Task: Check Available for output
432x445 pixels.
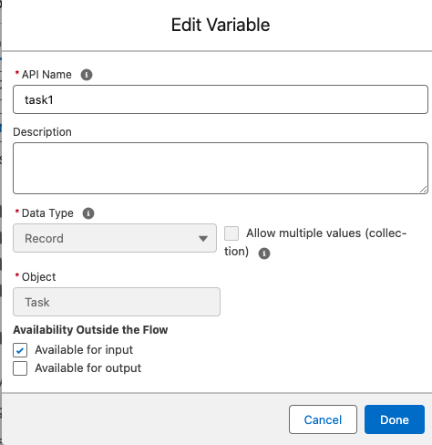Action: [x=20, y=368]
